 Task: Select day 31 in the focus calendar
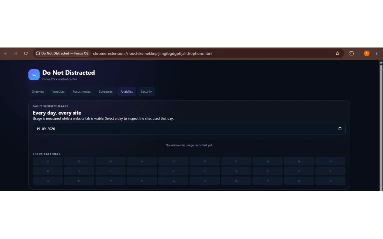click(x=48, y=171)
